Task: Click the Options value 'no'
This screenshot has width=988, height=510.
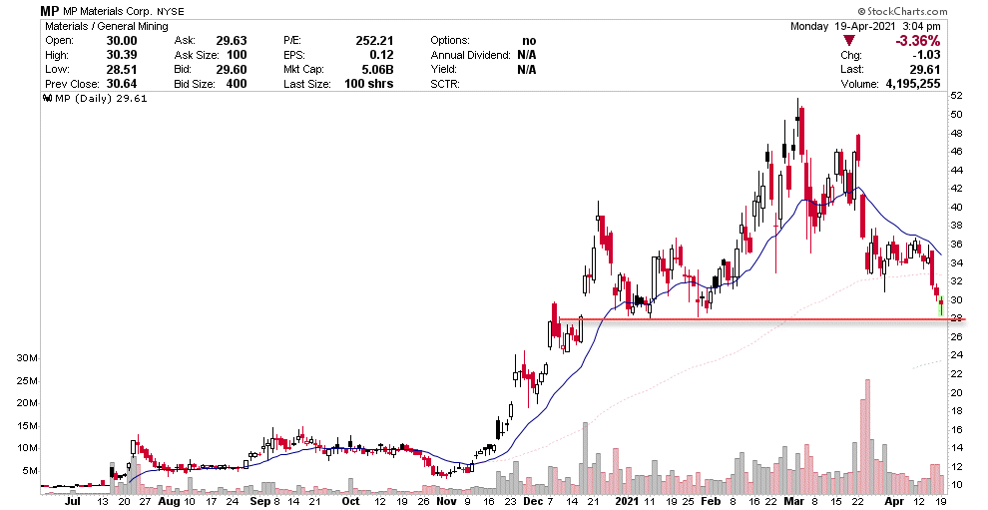Action: click(529, 40)
